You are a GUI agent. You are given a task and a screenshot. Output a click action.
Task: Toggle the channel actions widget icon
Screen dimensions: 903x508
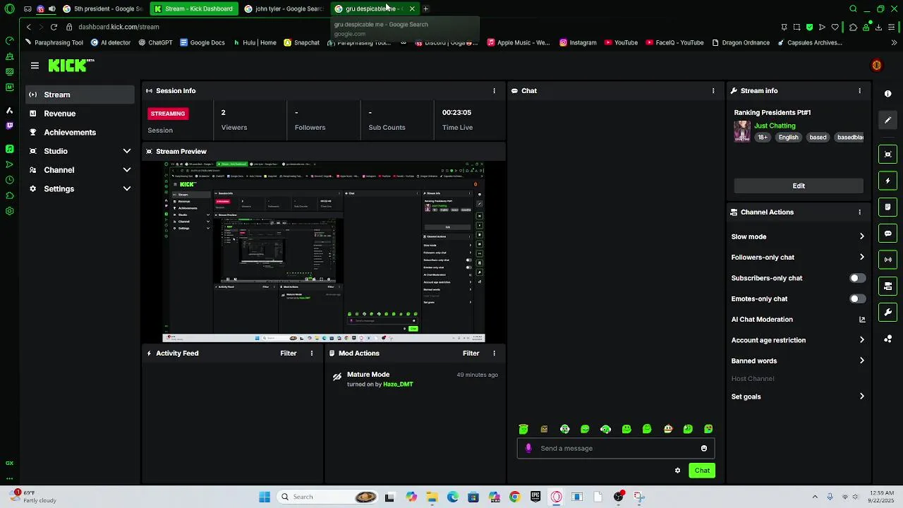pos(887,286)
